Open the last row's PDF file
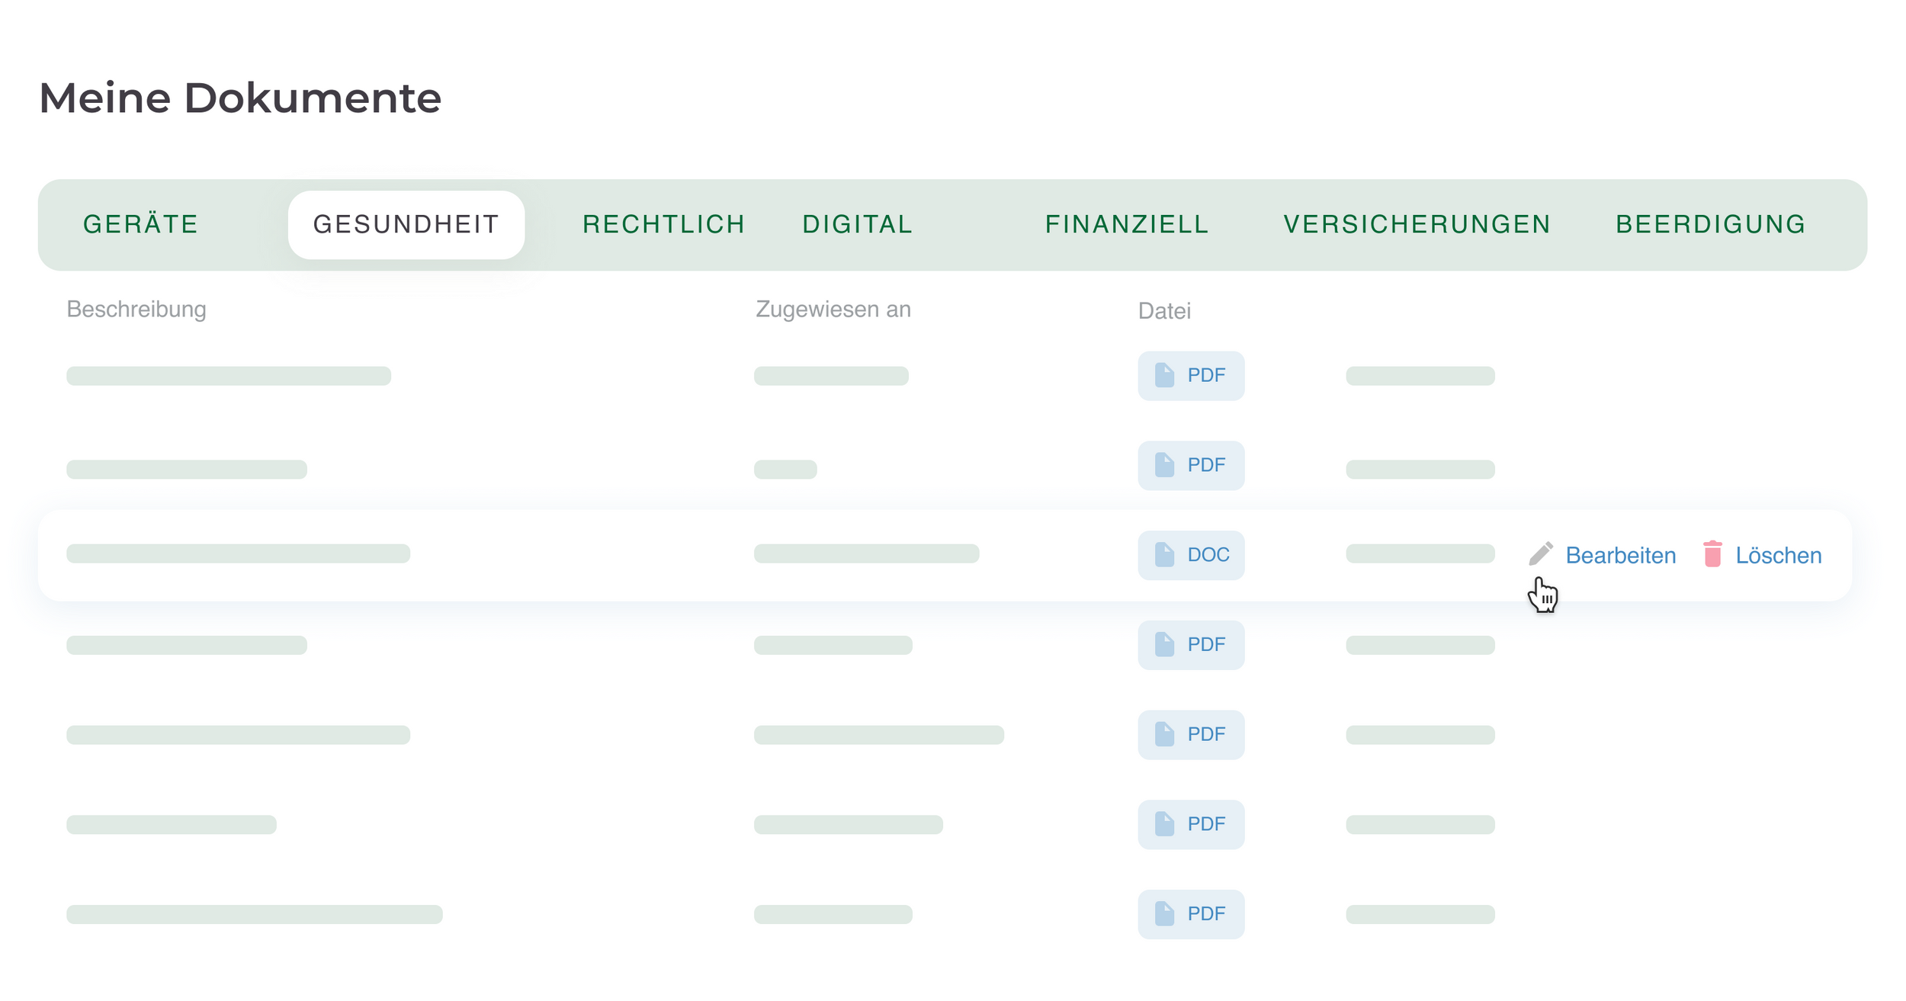 [1191, 914]
